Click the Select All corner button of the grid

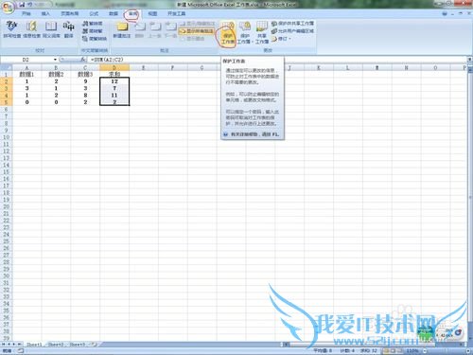(6, 67)
